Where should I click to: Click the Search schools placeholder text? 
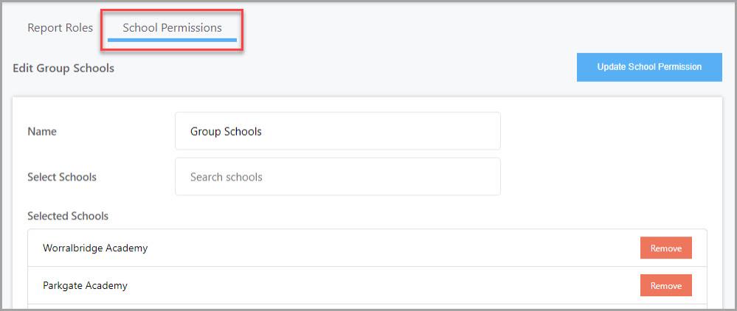(x=226, y=177)
